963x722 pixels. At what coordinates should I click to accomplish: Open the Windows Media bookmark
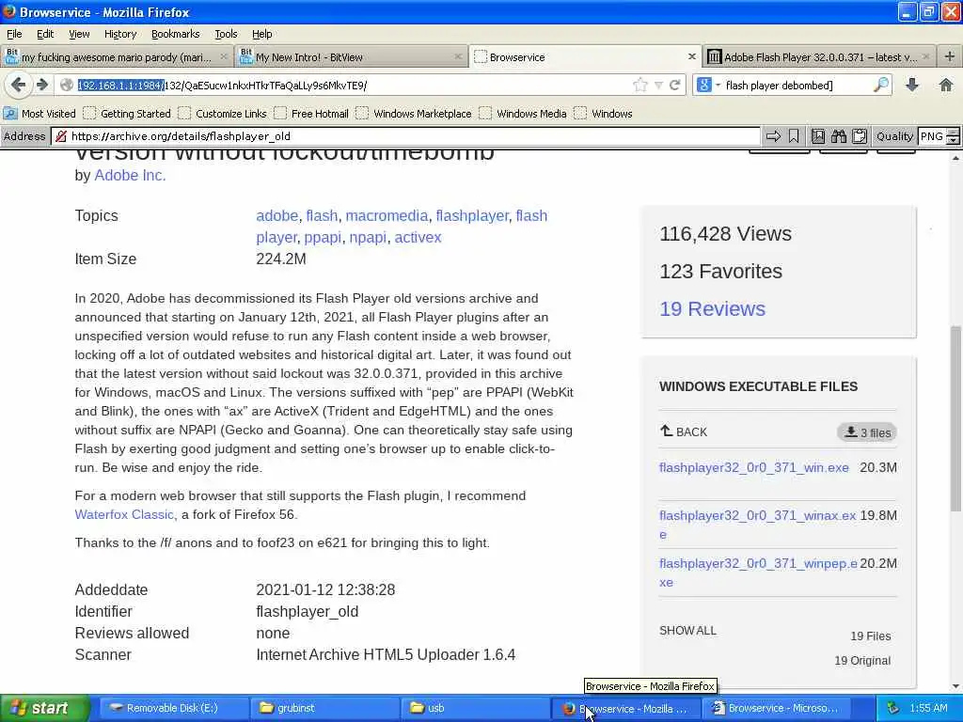click(x=523, y=114)
